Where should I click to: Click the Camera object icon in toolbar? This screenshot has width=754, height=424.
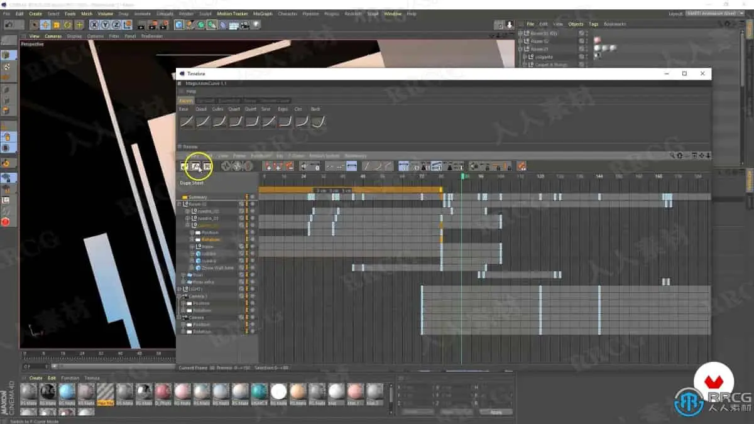coord(245,25)
